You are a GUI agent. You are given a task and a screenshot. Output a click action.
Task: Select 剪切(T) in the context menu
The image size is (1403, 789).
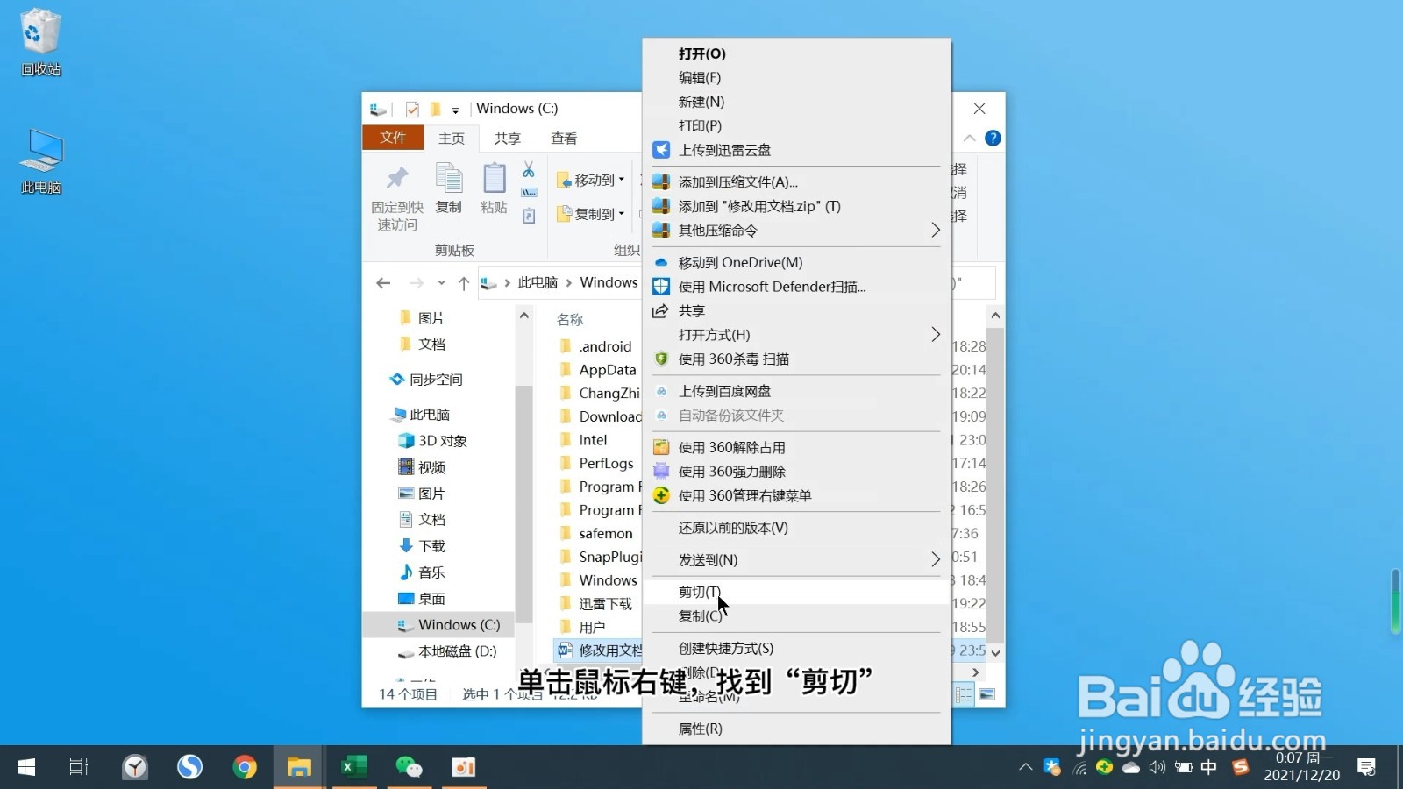pos(796,592)
